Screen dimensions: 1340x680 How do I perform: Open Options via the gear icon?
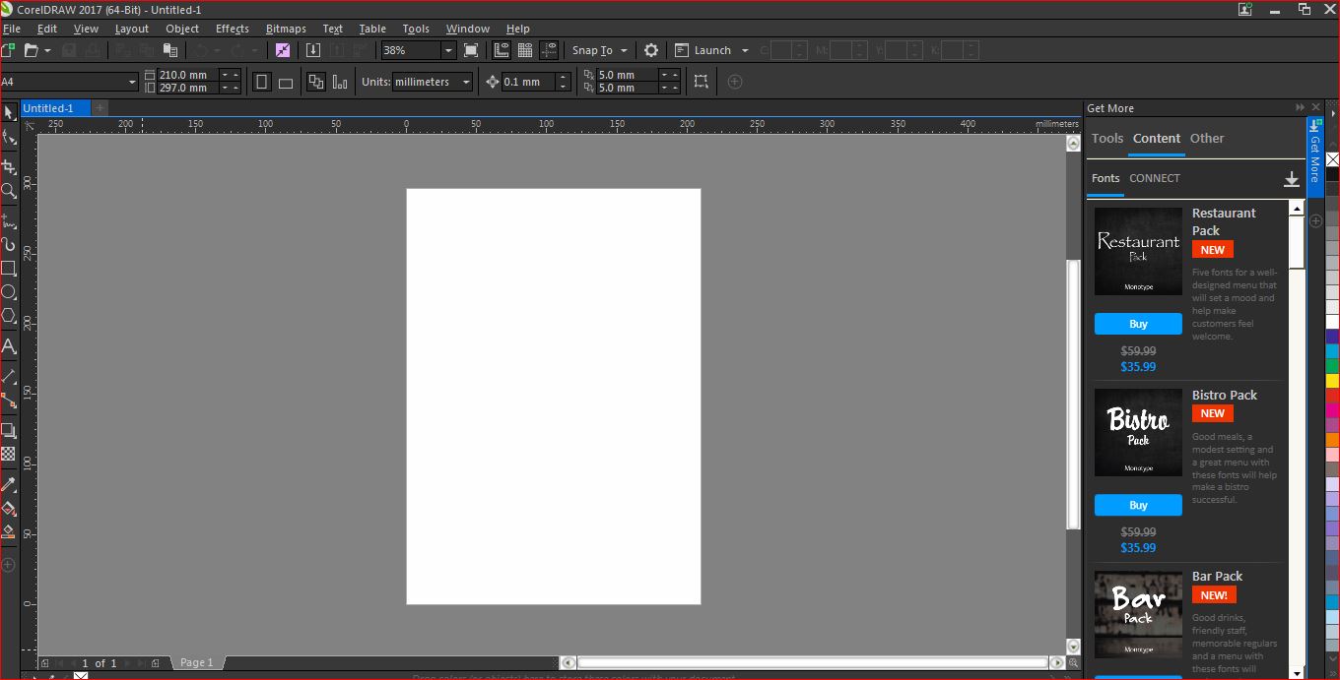(x=651, y=50)
